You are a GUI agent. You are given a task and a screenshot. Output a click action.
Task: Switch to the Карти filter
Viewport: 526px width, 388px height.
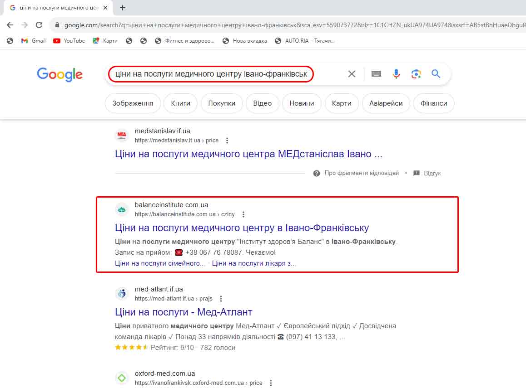coord(342,103)
